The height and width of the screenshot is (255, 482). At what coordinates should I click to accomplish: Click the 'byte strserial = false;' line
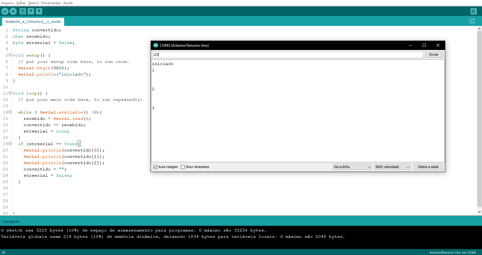coord(44,43)
